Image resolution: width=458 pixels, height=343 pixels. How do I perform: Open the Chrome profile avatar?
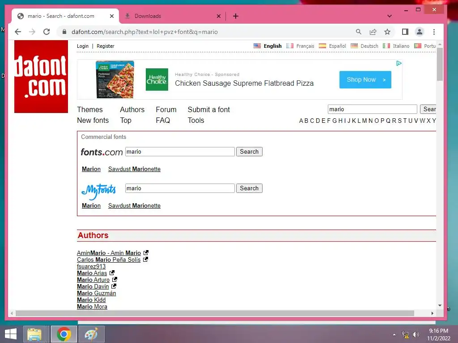point(420,32)
